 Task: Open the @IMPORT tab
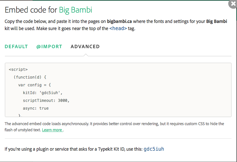point(49,47)
